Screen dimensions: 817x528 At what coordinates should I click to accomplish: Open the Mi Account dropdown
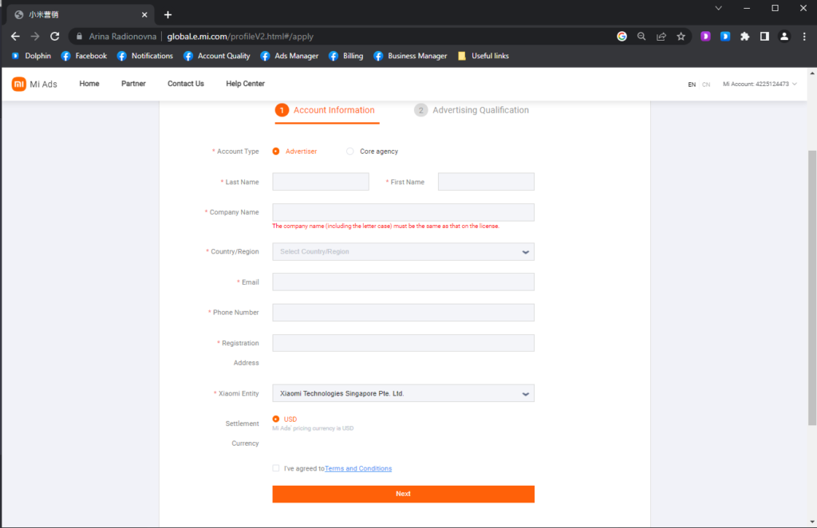click(760, 84)
